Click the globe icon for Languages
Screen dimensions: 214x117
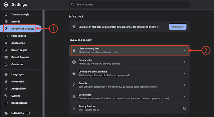[x=6, y=74]
